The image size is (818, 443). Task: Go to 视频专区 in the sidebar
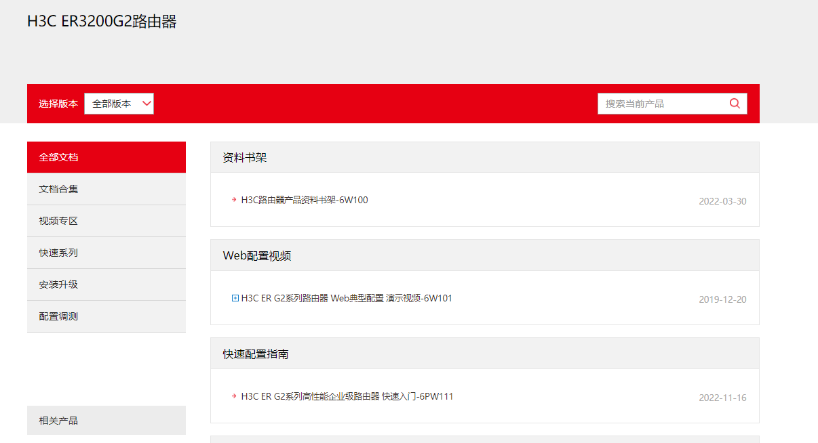106,221
